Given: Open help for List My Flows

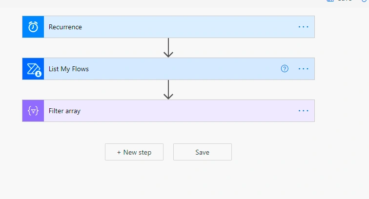Looking at the screenshot, I should point(285,69).
